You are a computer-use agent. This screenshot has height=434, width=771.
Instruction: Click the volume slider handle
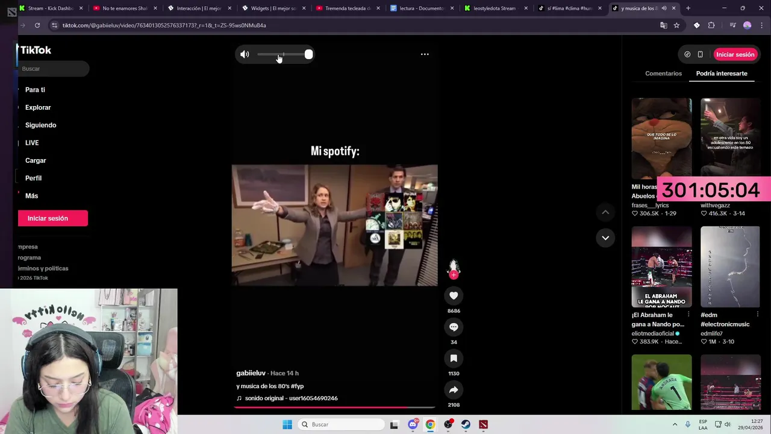[x=308, y=54]
